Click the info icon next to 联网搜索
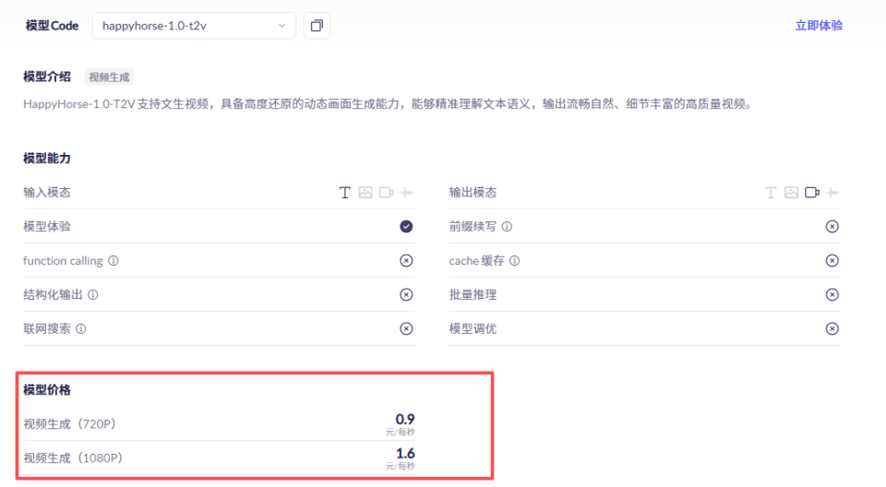Viewport: 886px width, 487px height. click(81, 328)
